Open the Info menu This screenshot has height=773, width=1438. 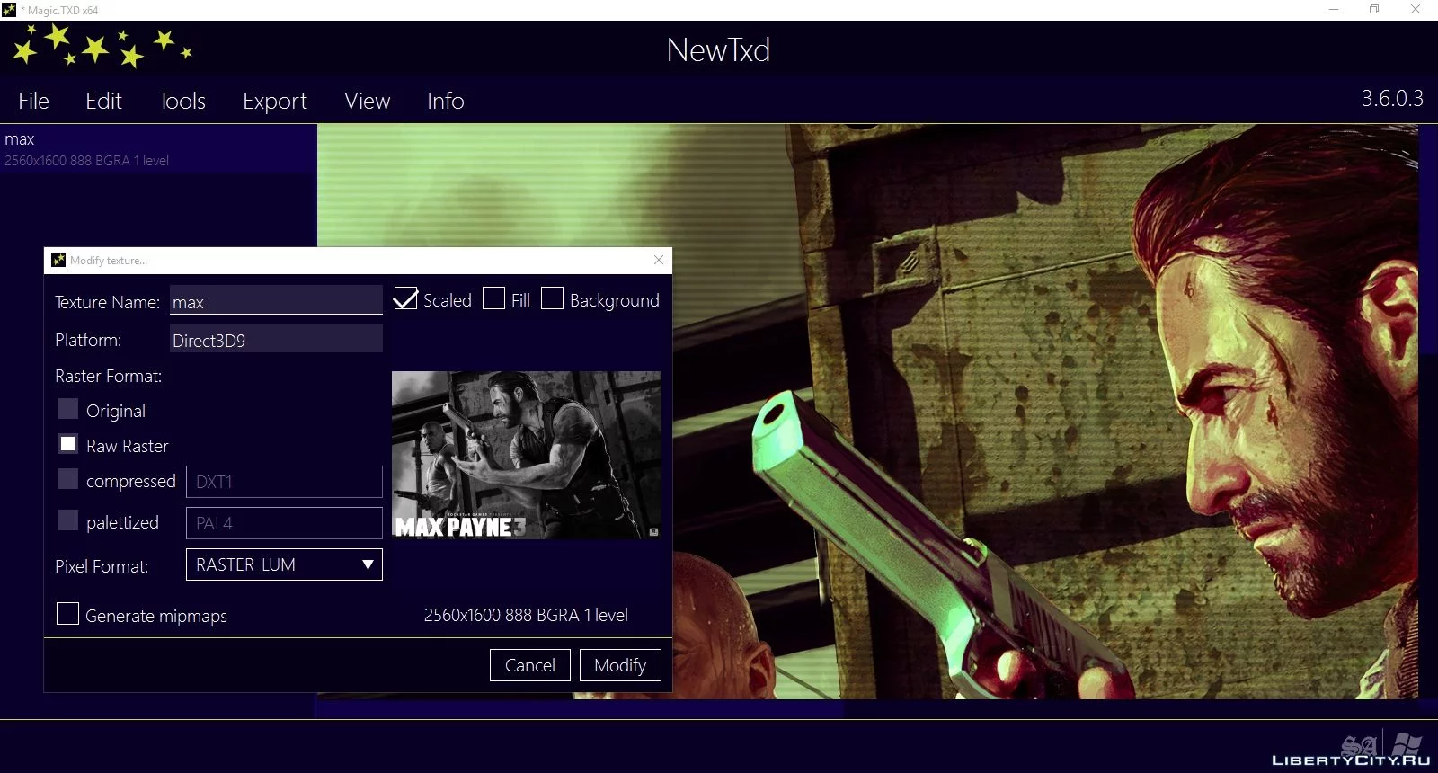pos(445,101)
